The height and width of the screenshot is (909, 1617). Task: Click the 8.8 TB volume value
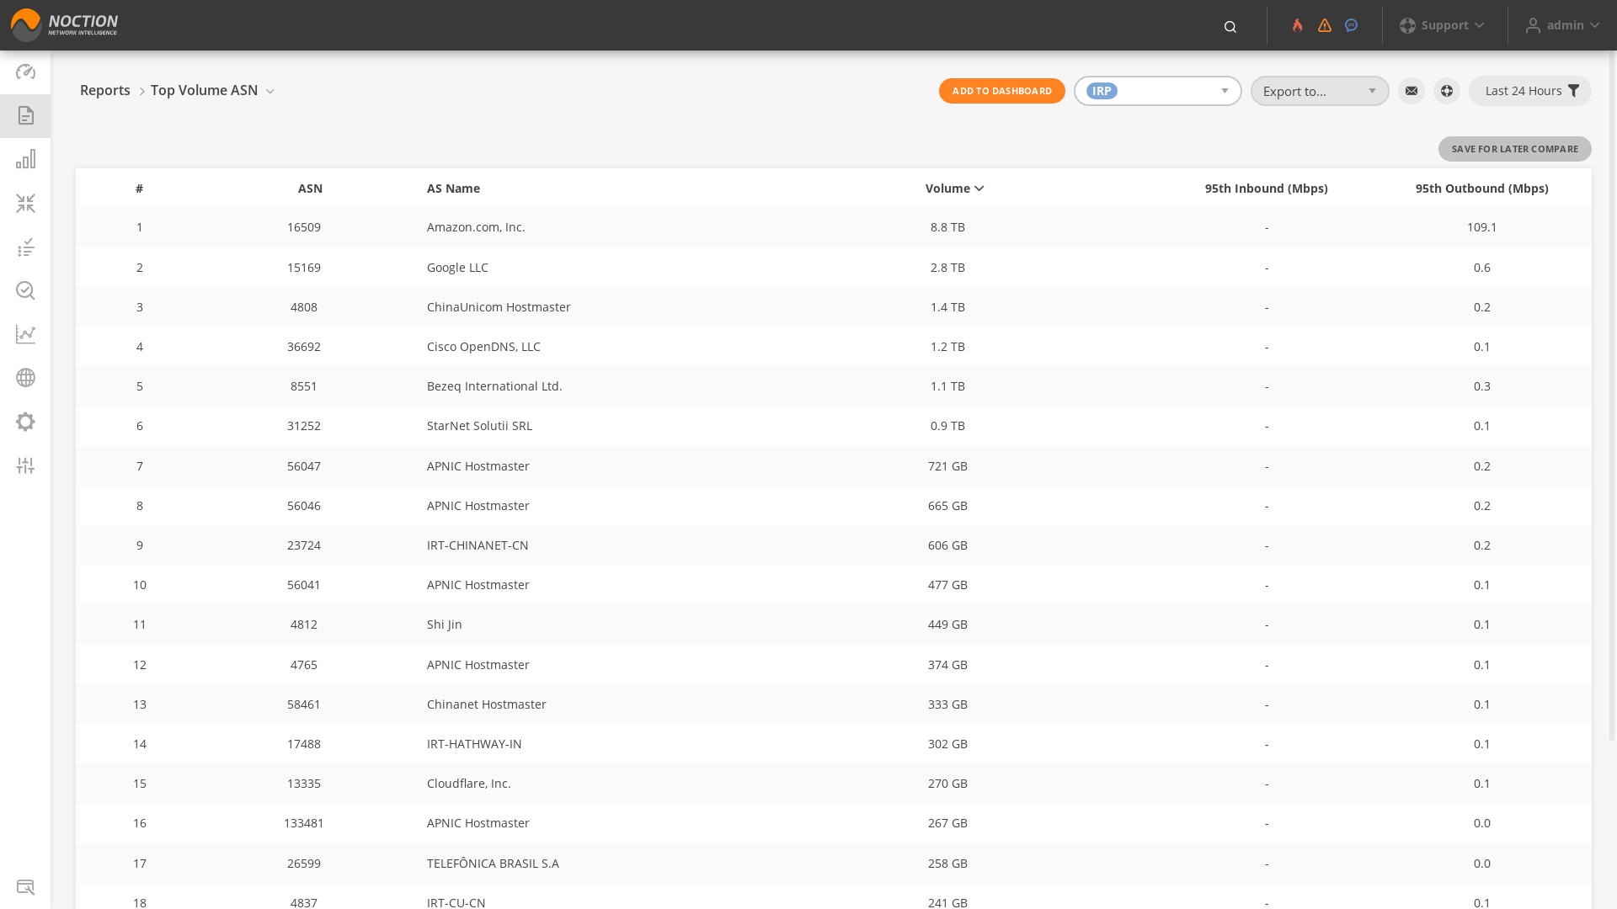947,227
